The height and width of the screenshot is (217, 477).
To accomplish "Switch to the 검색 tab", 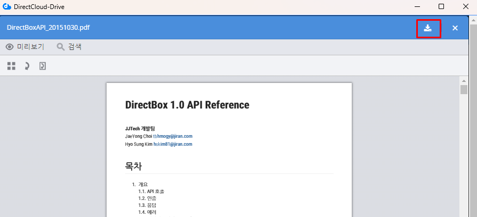I will tap(75, 47).
